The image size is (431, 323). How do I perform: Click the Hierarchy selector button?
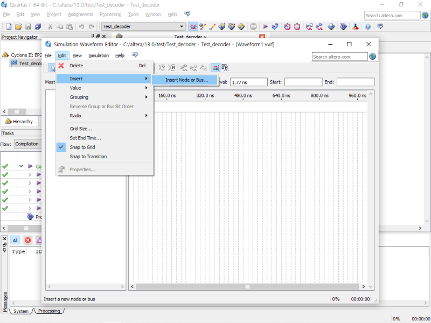20,121
